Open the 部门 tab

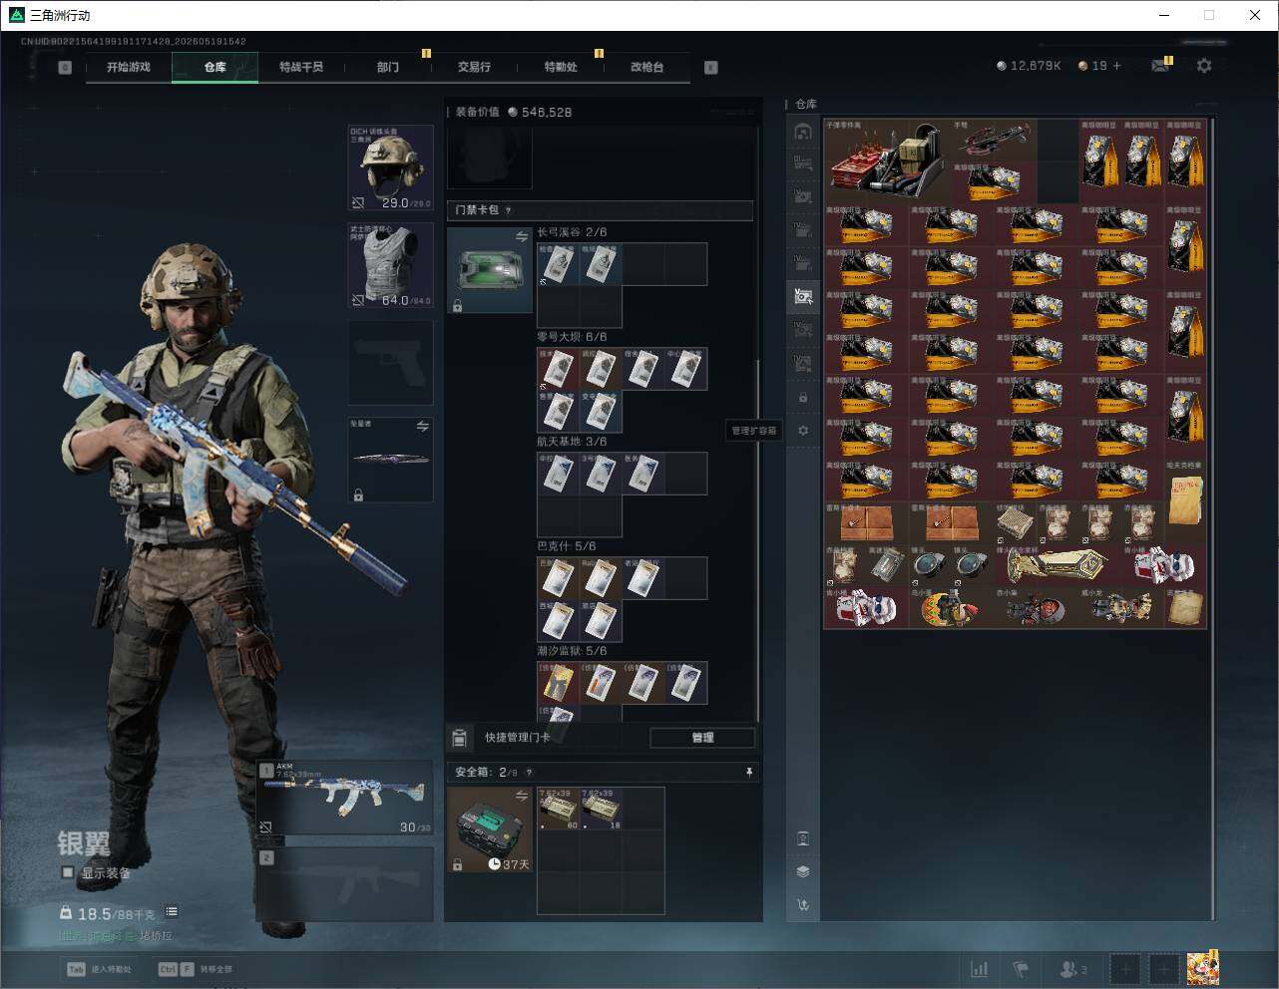click(388, 67)
